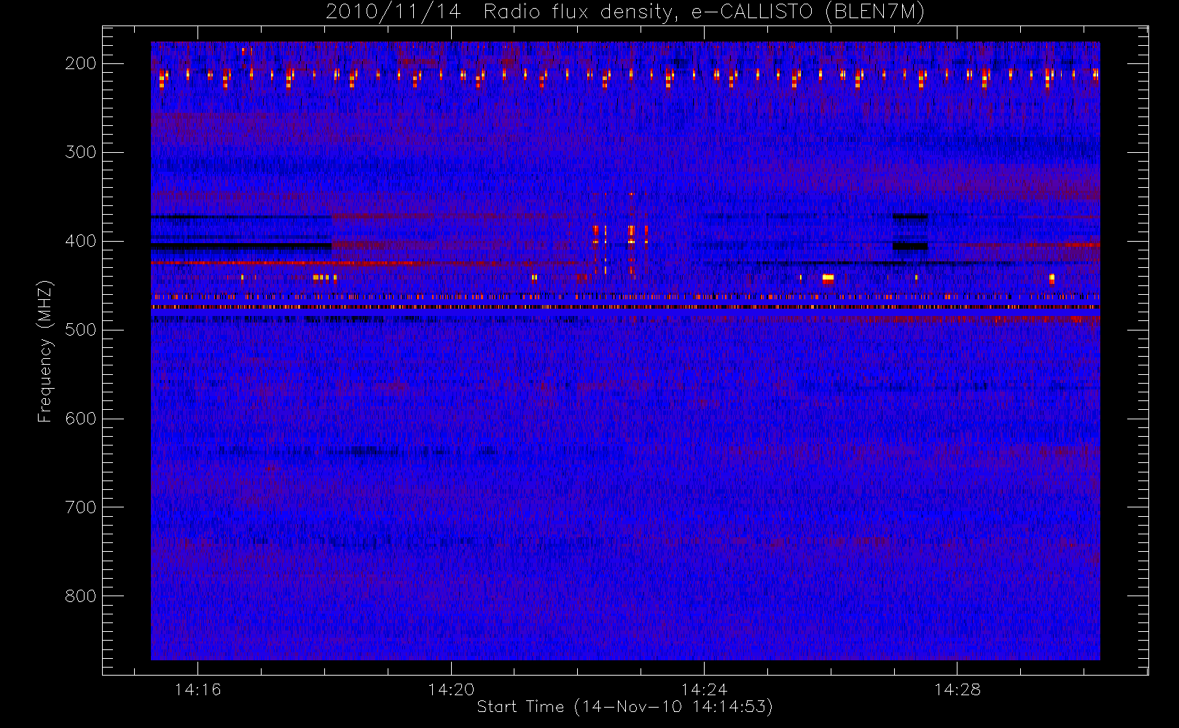Click the 500 frequency tick label
This screenshot has height=728, width=1179.
(81, 330)
